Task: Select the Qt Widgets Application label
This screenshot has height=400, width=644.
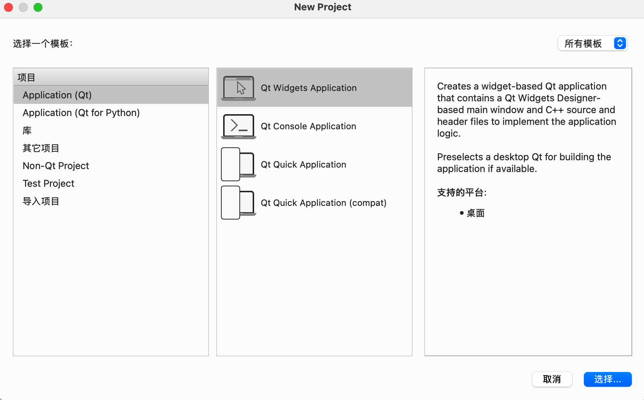Action: click(309, 88)
